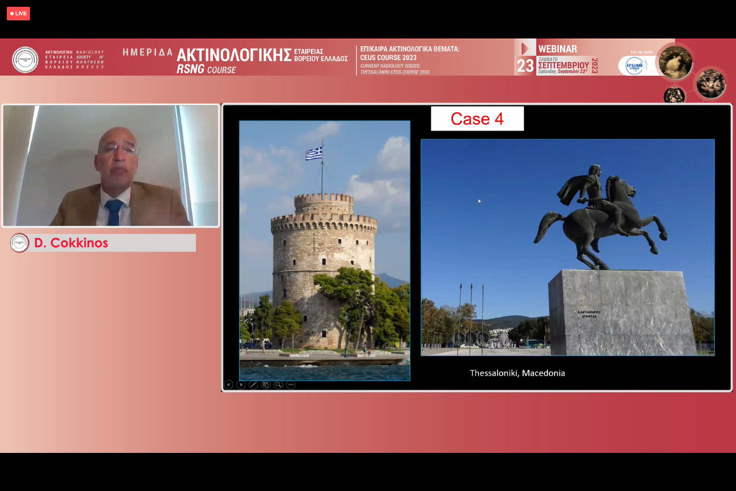Image resolution: width=736 pixels, height=491 pixels.
Task: Click the play triangle next to WEBINAR
Action: coord(525,48)
